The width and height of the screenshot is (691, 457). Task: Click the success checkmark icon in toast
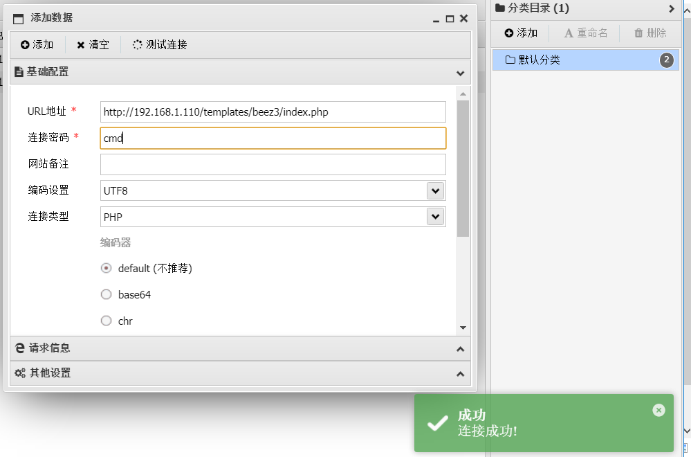tap(438, 424)
